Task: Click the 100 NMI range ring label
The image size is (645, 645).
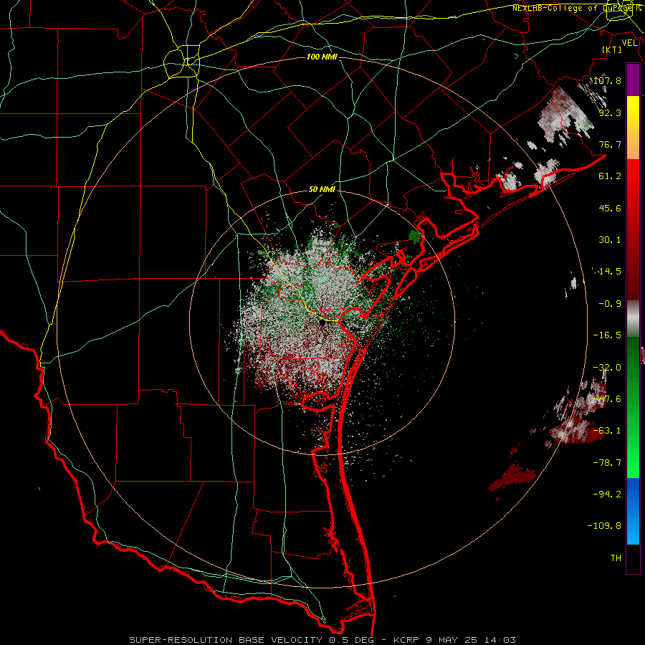Action: click(322, 57)
